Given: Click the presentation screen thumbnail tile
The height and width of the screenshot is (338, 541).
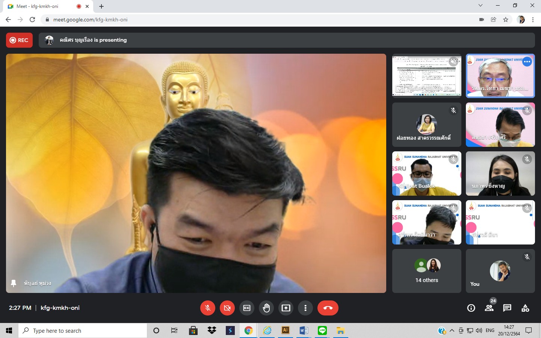Looking at the screenshot, I should [426, 76].
